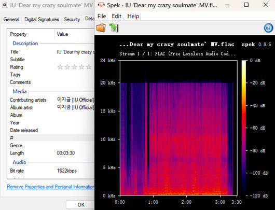Open the Help menu in Spek
275x210 pixels.
[133, 16]
